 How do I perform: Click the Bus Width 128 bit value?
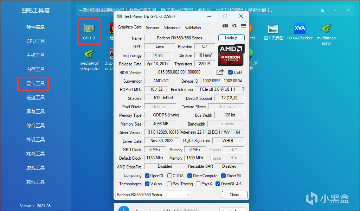[x=229, y=115]
